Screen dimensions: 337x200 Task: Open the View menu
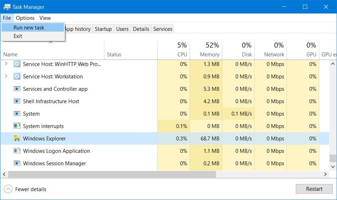(45, 18)
